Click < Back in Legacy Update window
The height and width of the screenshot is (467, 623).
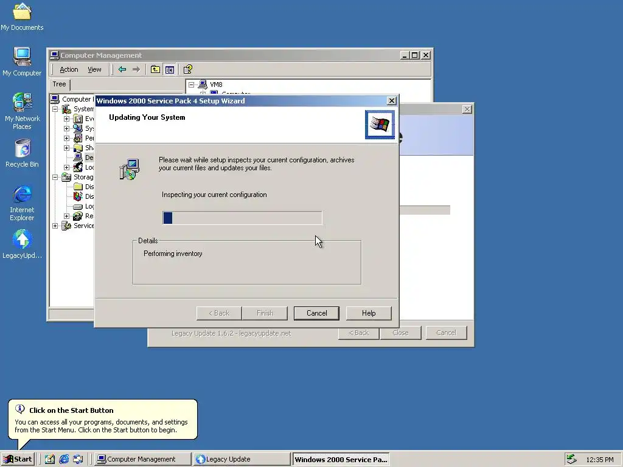coord(359,333)
